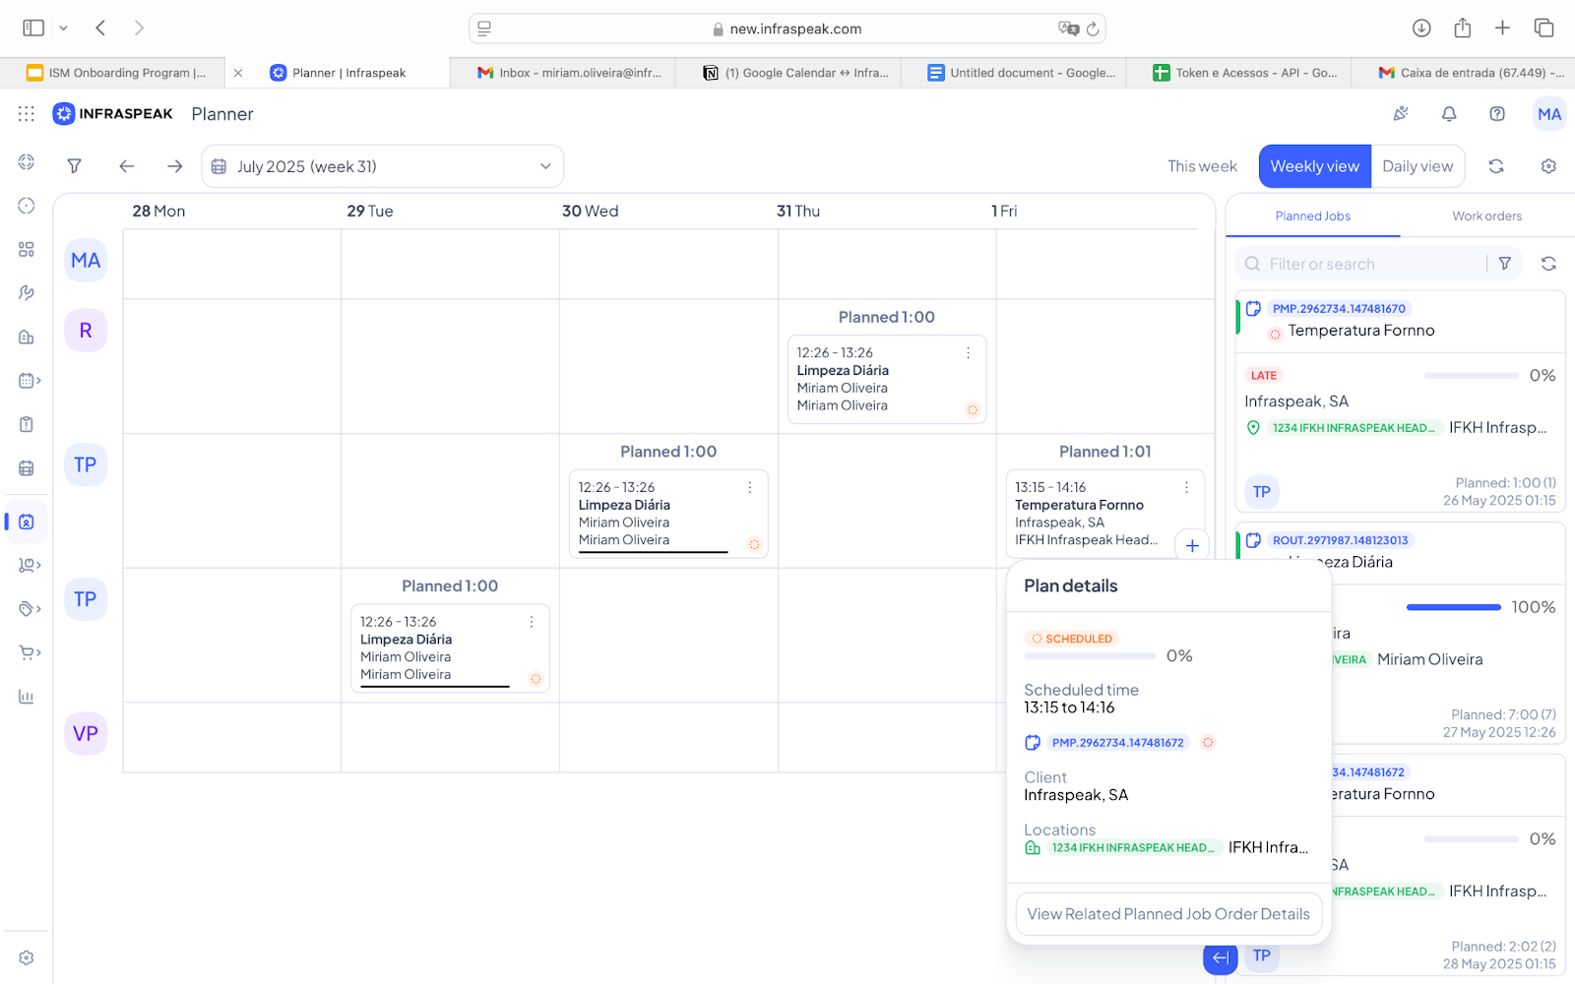
Task: Go to next week arrow
Action: coord(174,166)
